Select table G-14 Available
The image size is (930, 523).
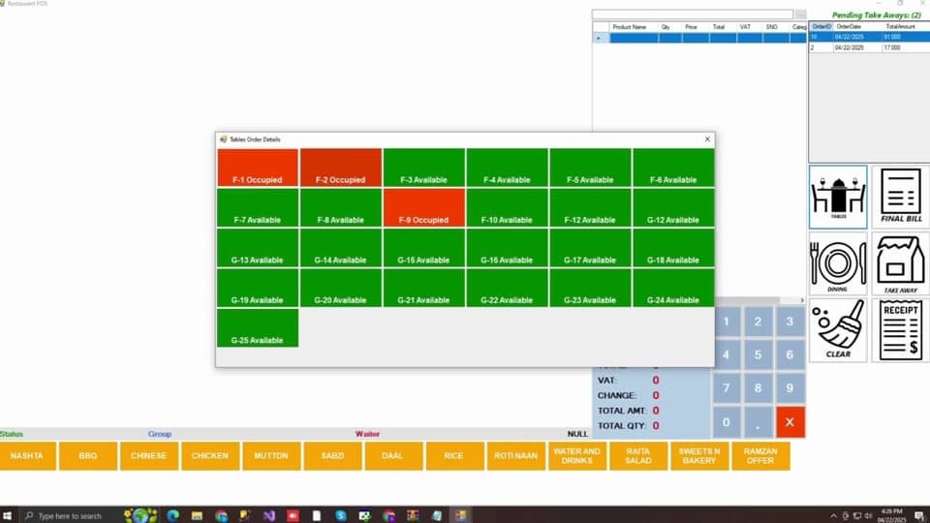(340, 248)
